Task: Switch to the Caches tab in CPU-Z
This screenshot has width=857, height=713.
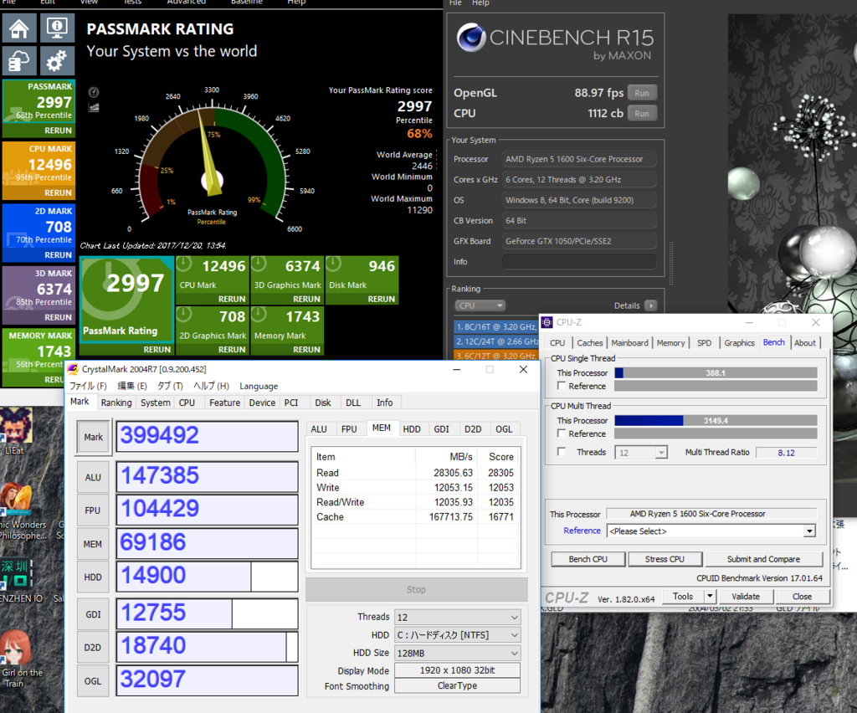Action: [590, 342]
